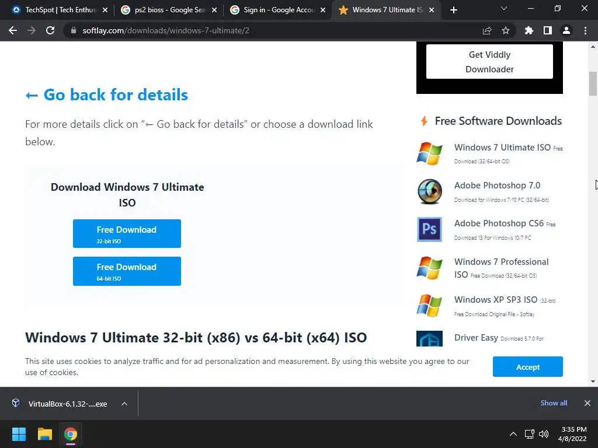Close the Windows 7 Ultimate ISO tab
This screenshot has height=448, width=598.
click(432, 10)
